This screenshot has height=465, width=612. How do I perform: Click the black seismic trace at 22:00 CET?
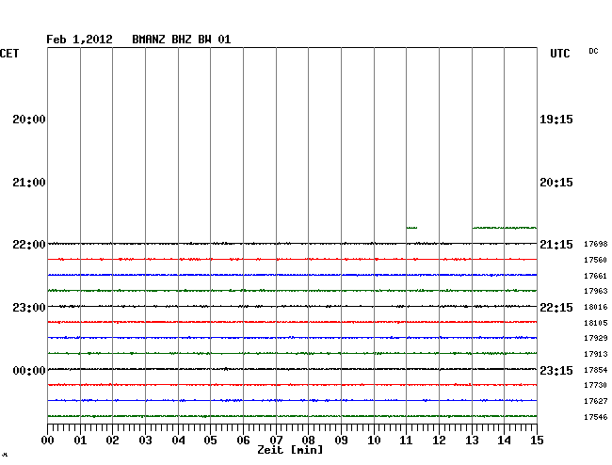(x=292, y=244)
